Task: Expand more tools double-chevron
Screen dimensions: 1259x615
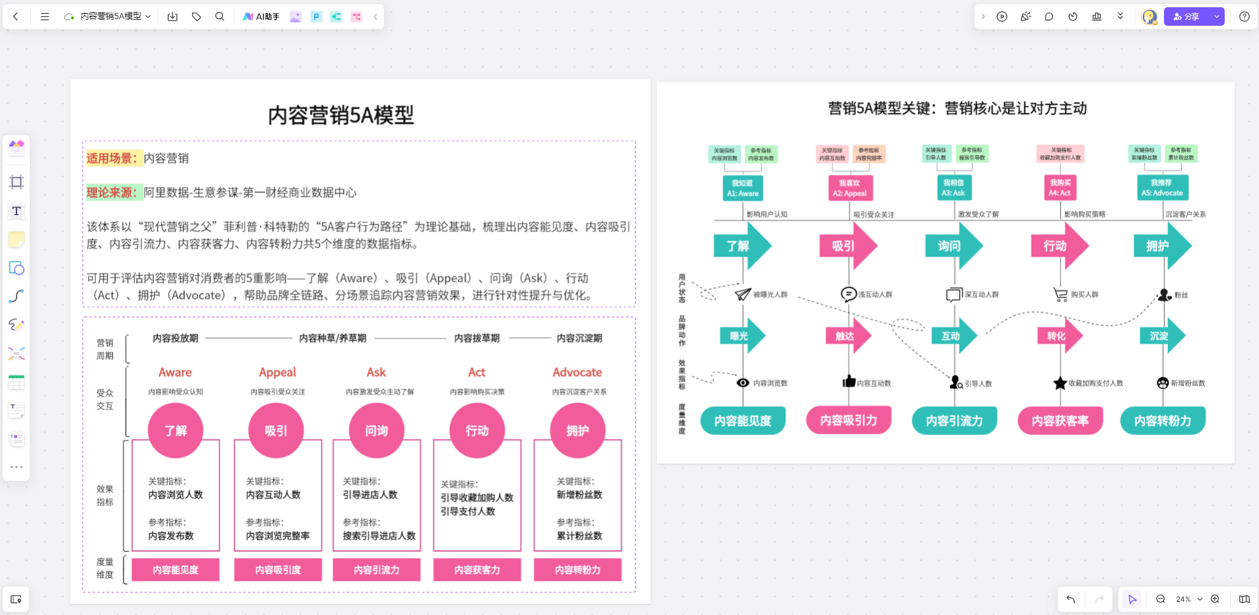Action: (1120, 16)
